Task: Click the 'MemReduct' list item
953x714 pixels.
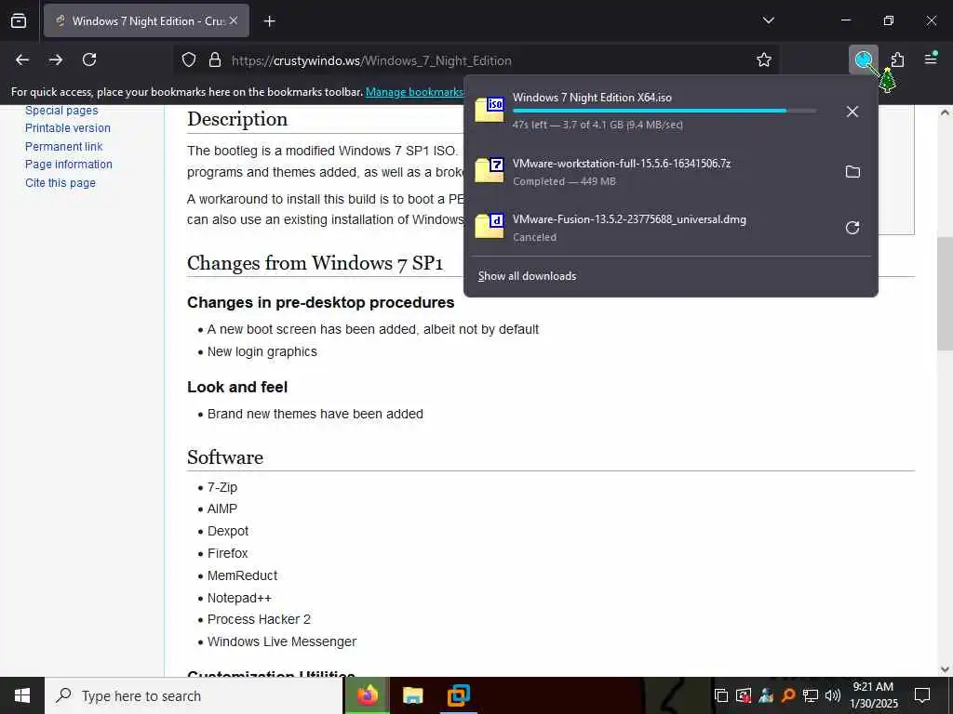Action: coord(242,575)
